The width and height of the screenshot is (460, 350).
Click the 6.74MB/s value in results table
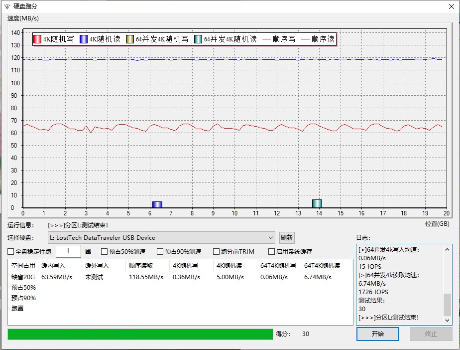(x=318, y=277)
